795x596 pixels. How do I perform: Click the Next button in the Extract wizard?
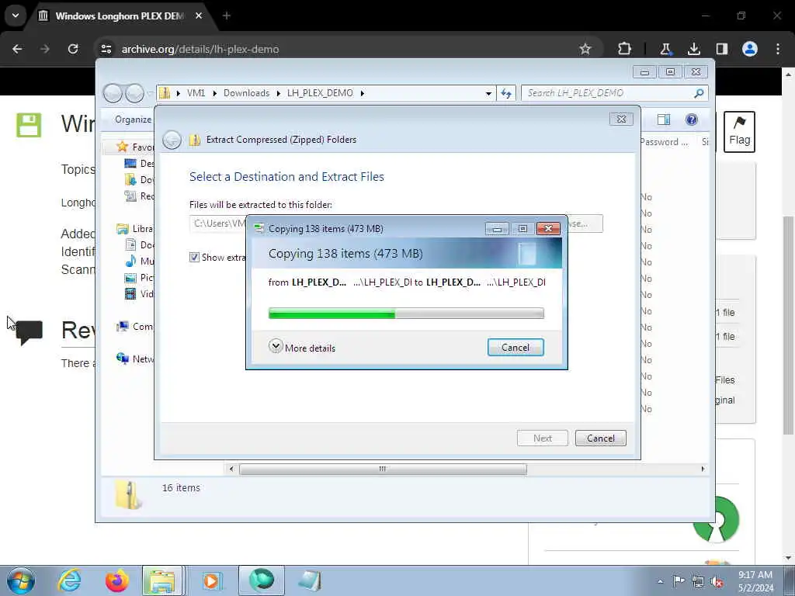coord(543,438)
